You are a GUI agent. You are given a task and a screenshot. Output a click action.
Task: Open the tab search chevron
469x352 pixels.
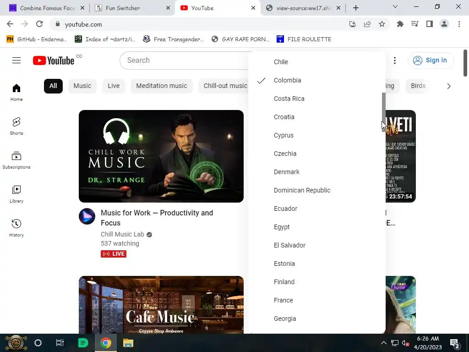(x=395, y=6)
